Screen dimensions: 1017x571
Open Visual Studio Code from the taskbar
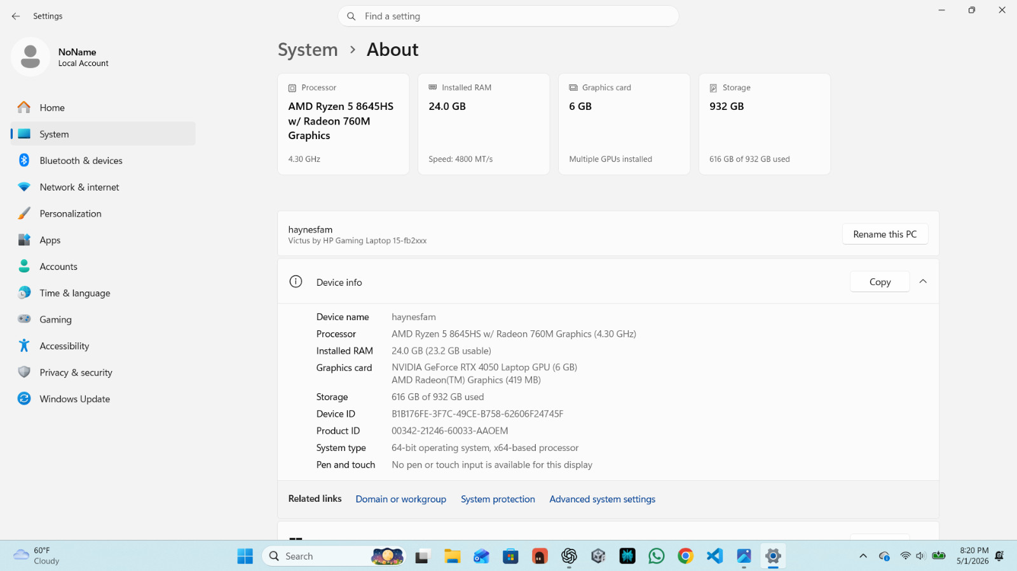[715, 556]
